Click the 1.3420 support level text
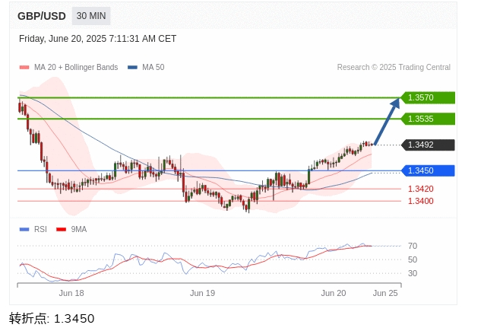 [420, 189]
